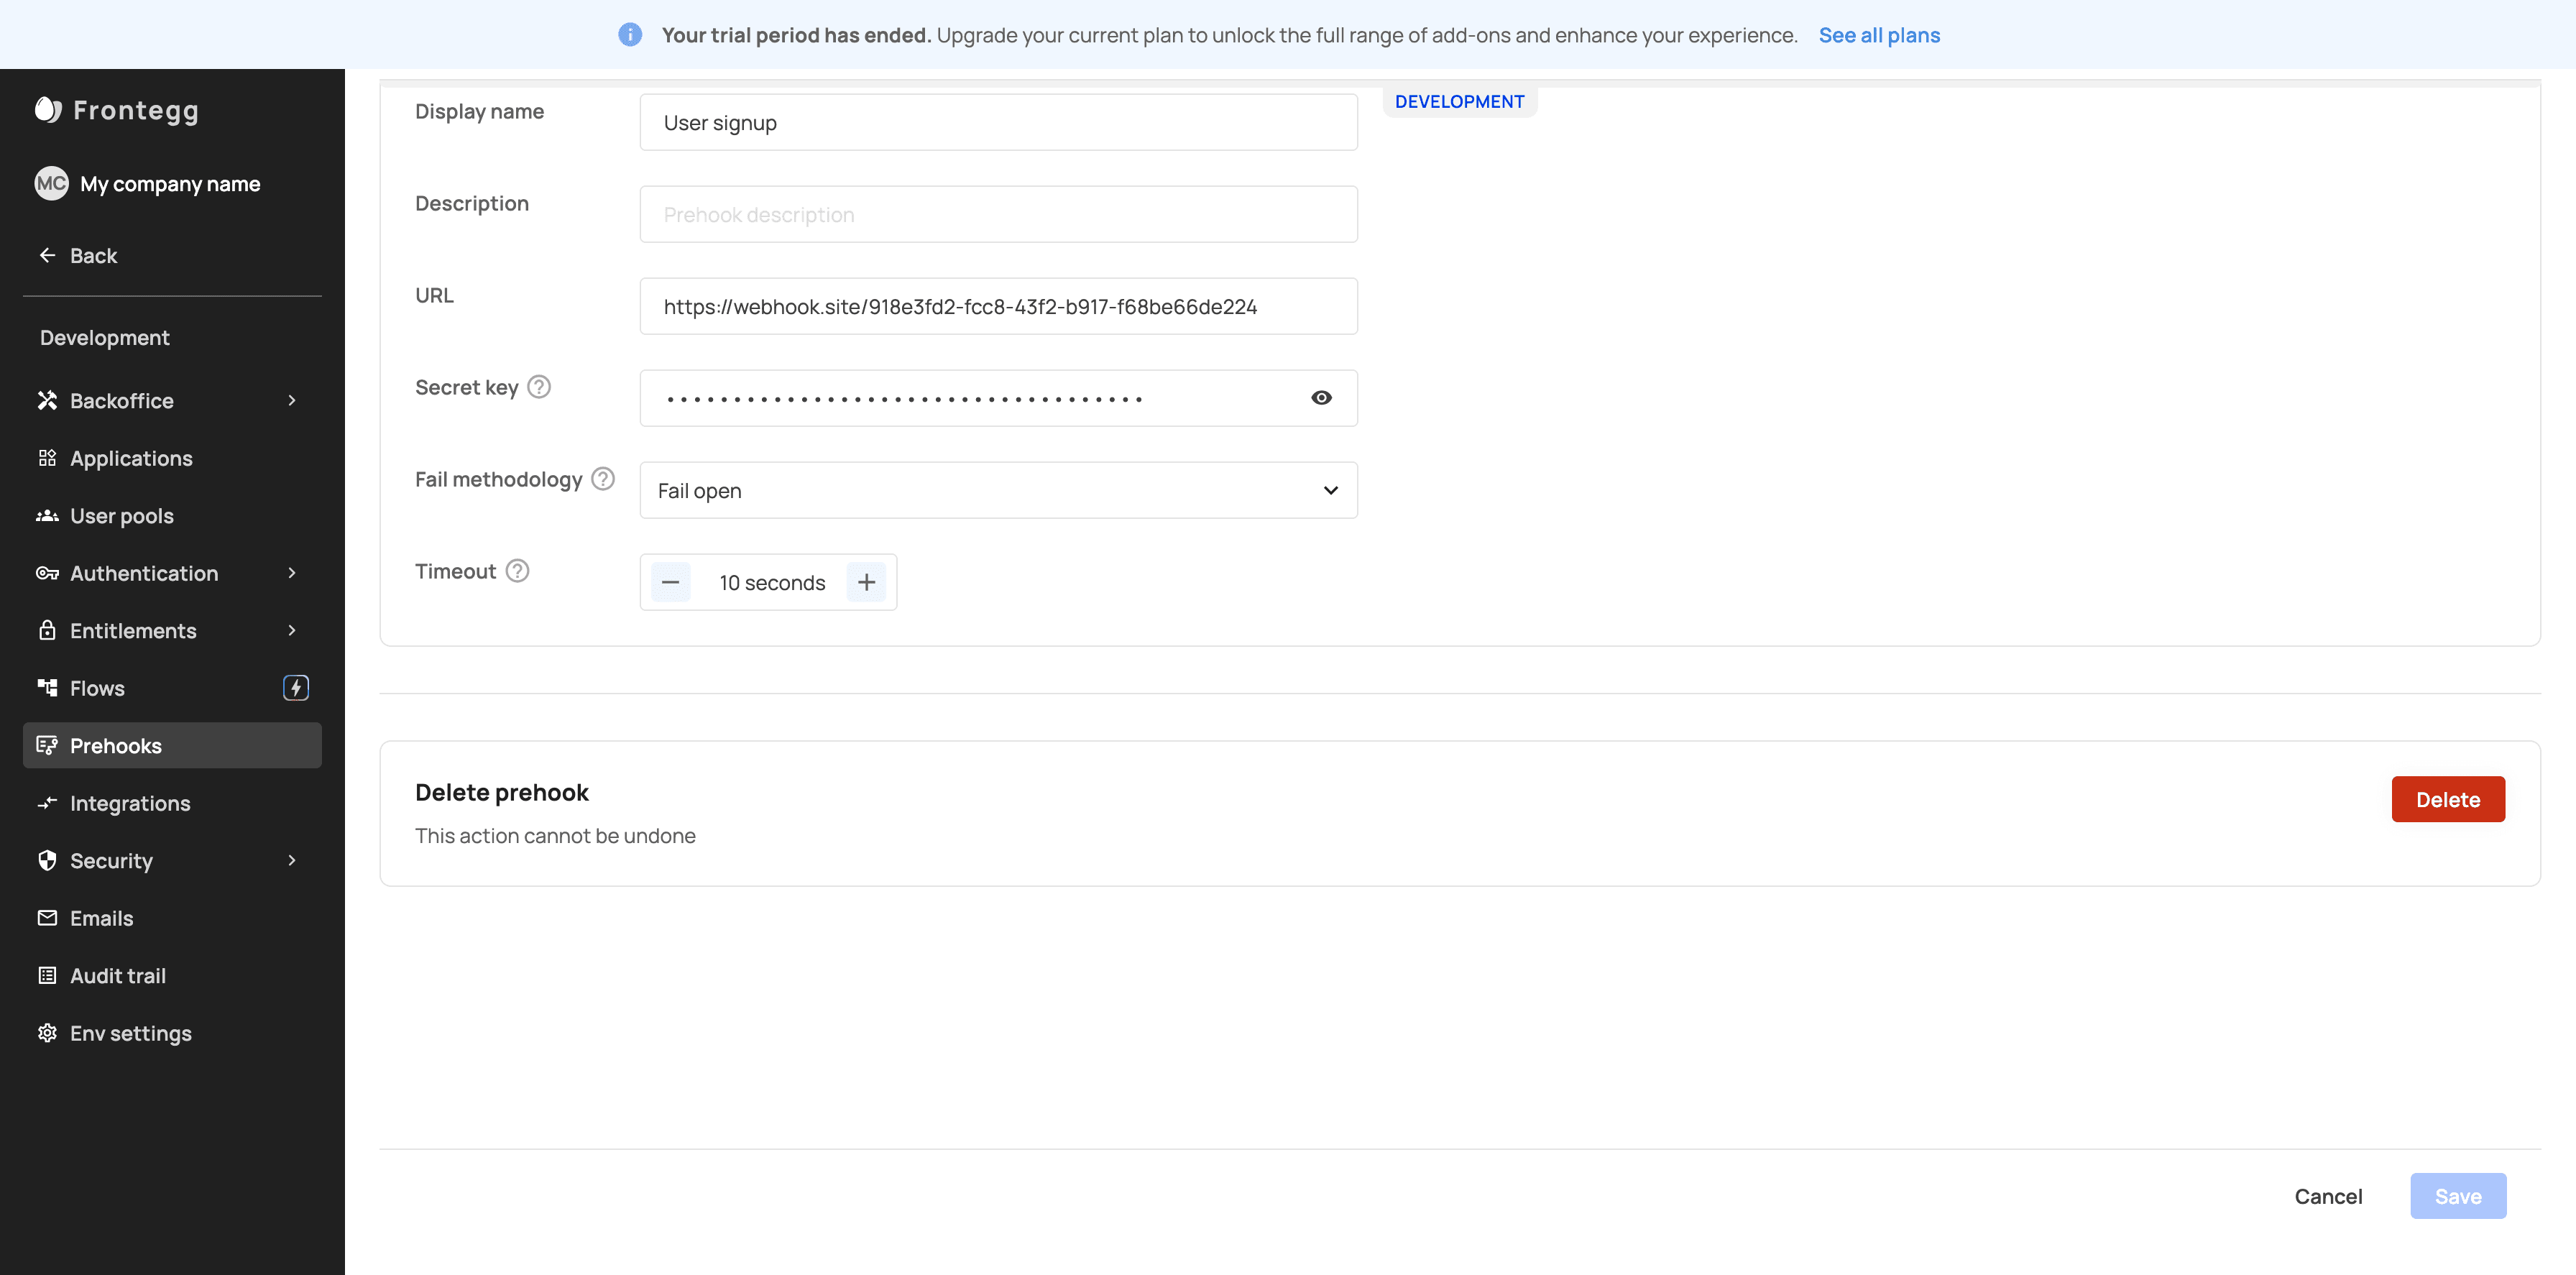Click the Applications grid icon
Image resolution: width=2576 pixels, height=1275 pixels.
[x=47, y=458]
